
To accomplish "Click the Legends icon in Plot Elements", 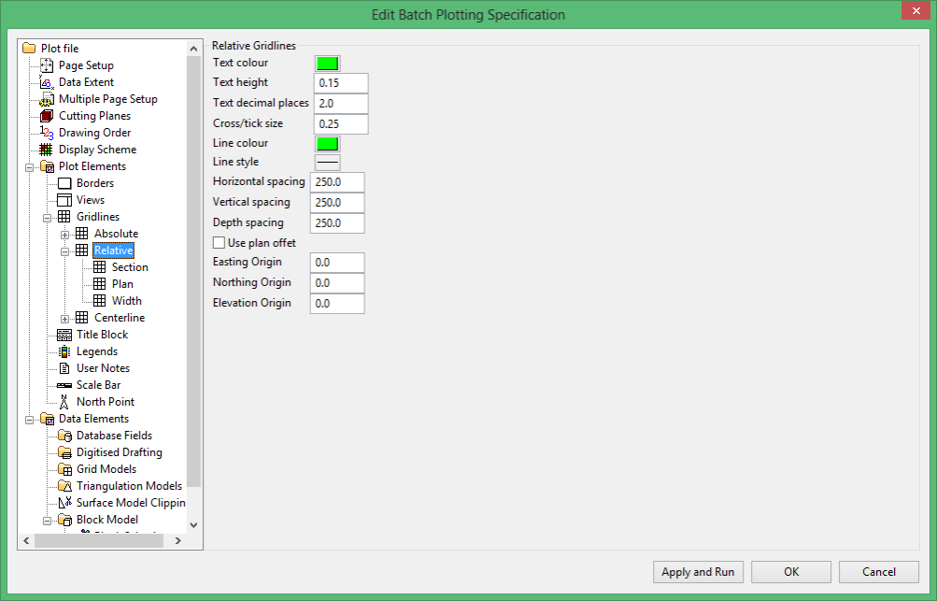I will [64, 351].
